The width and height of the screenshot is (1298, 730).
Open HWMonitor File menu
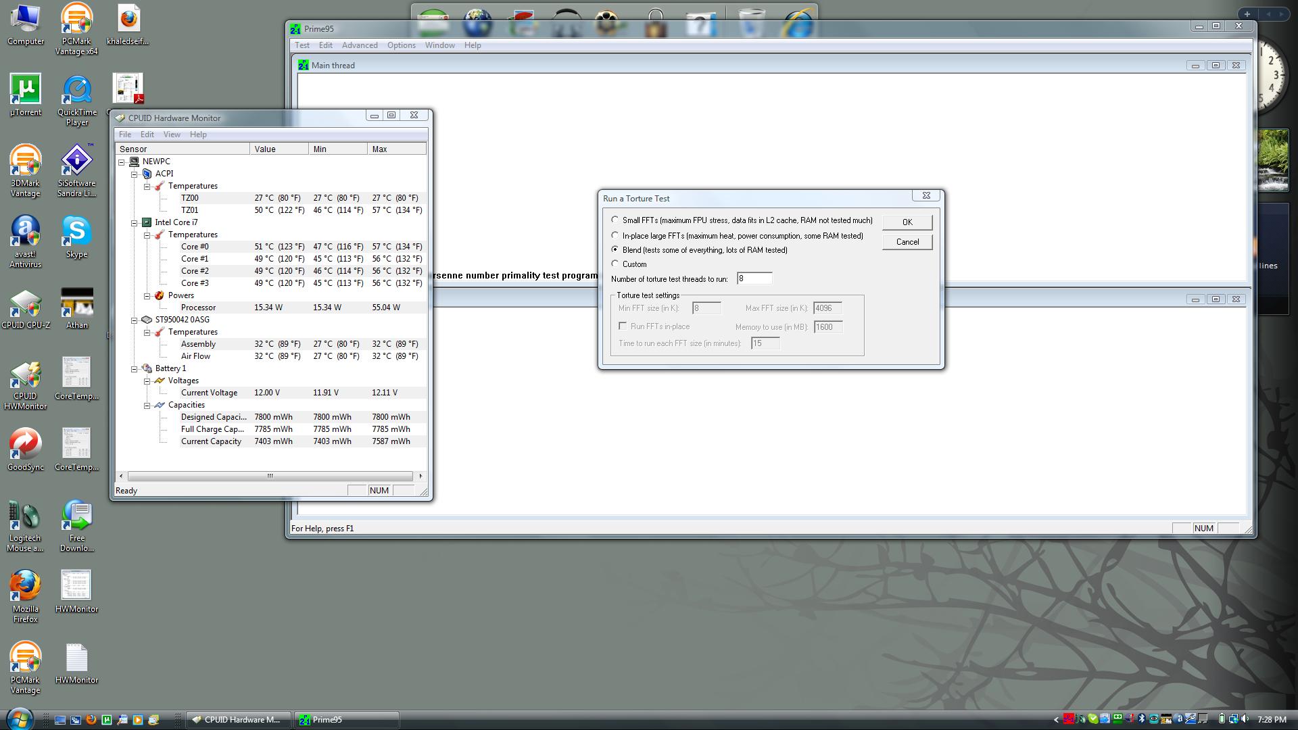pyautogui.click(x=125, y=135)
